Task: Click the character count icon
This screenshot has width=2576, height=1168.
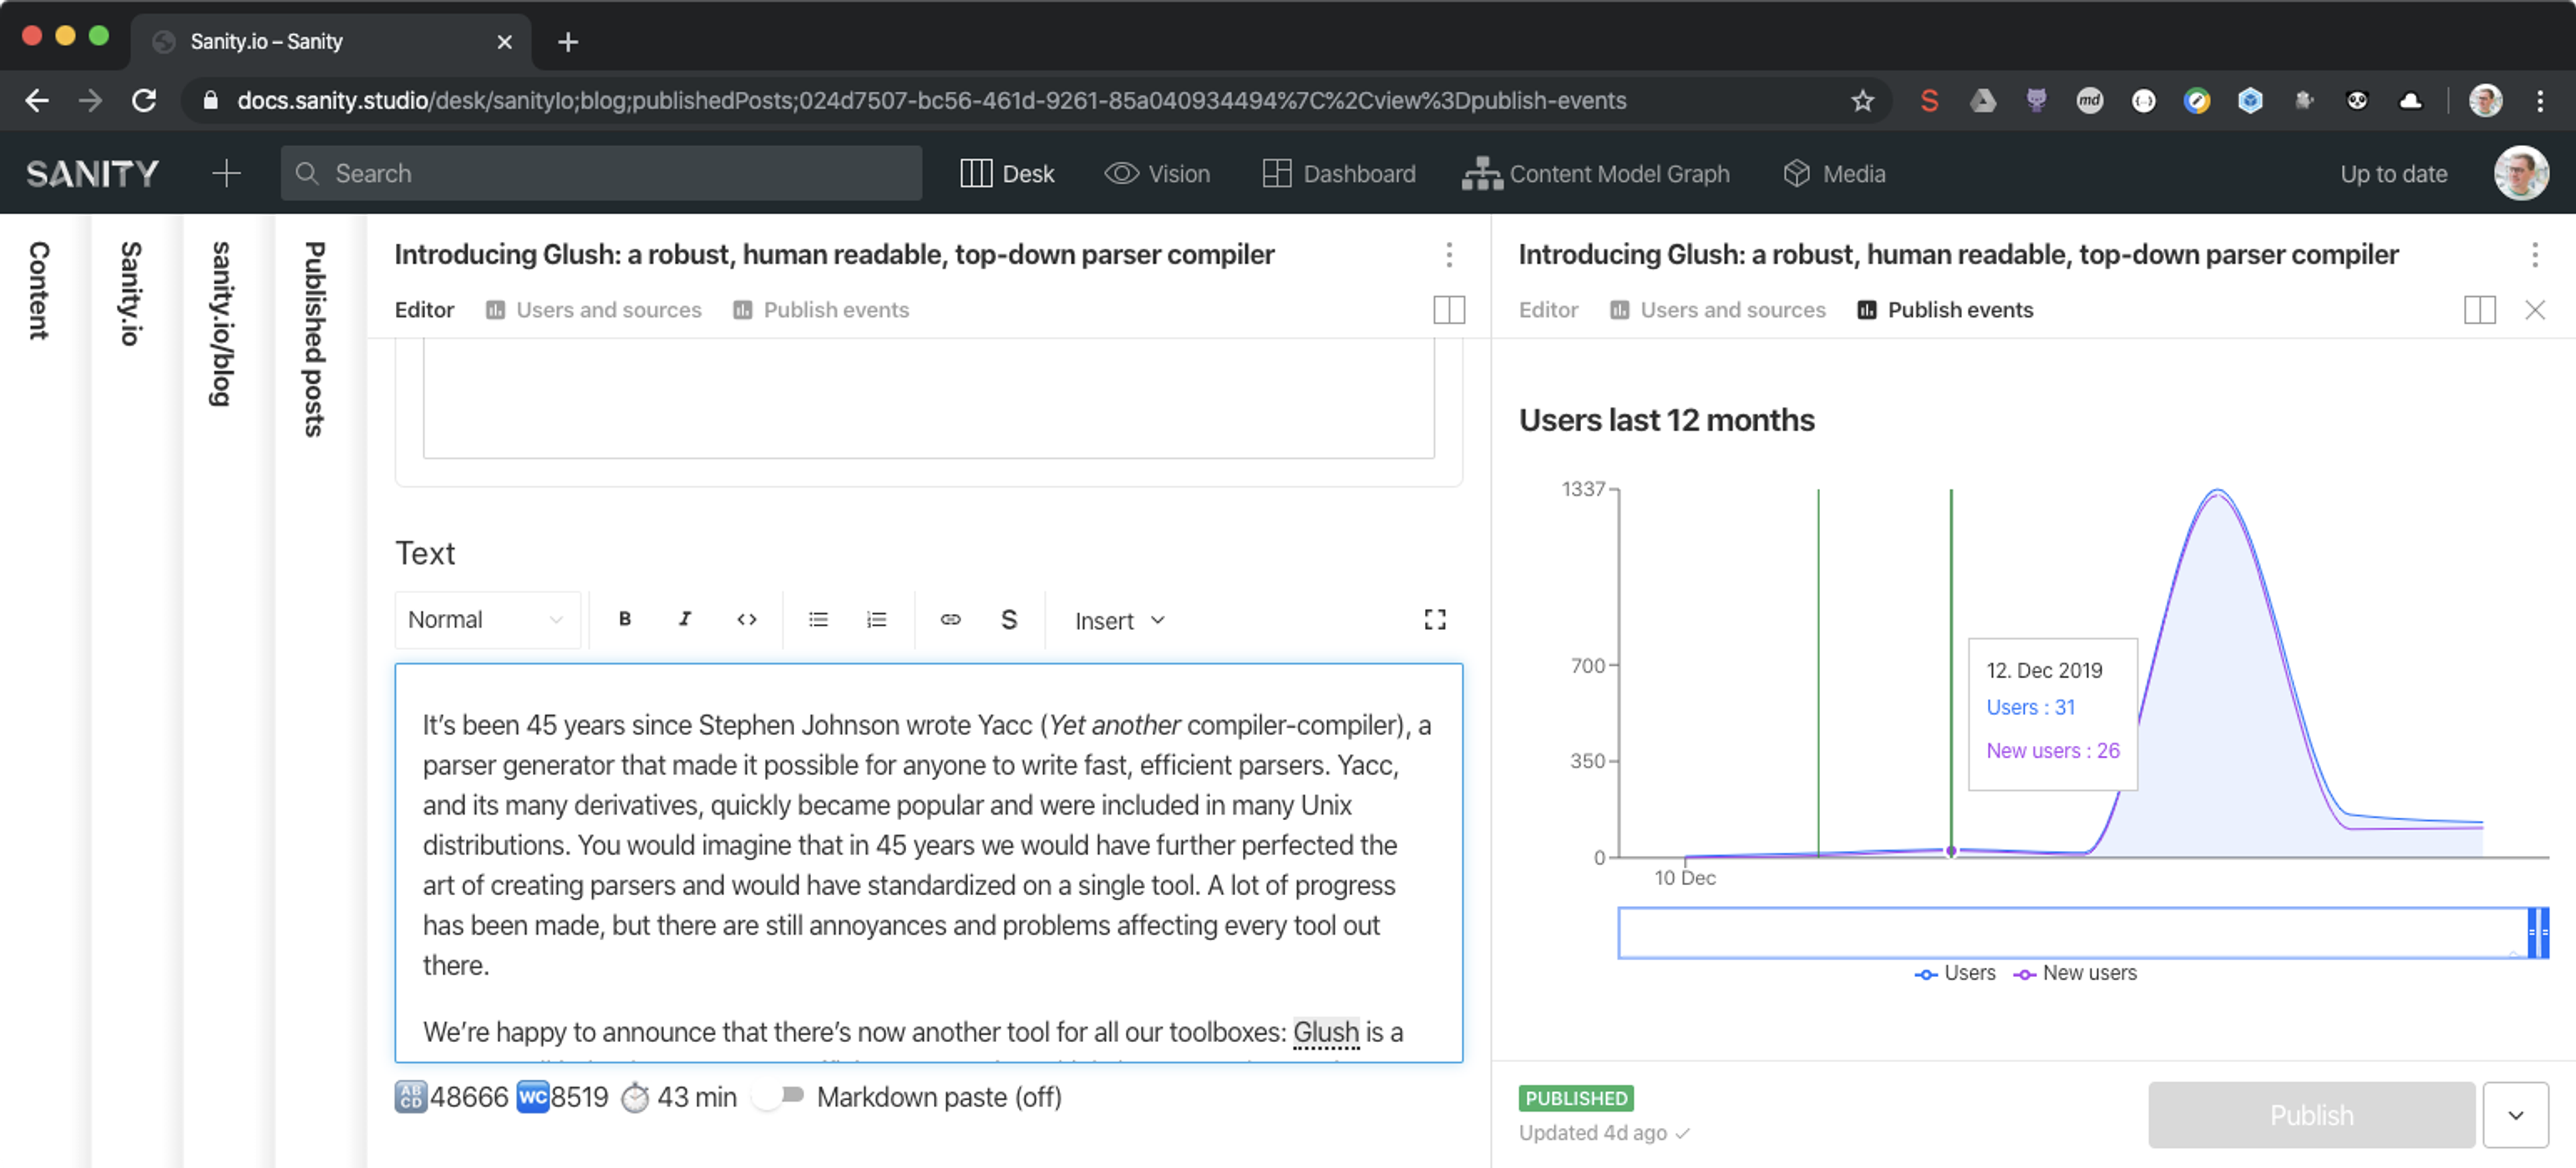Action: click(x=411, y=1097)
